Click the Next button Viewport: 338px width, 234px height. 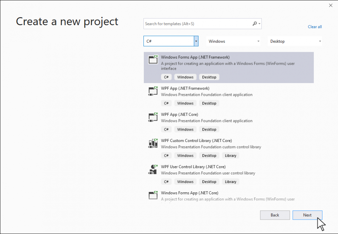pos(307,215)
